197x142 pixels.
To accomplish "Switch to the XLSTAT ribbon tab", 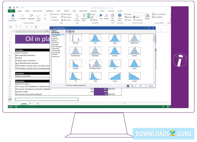I will [120, 11].
